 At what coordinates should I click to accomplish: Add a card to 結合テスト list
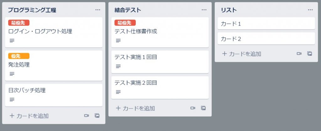pyautogui.click(x=135, y=108)
